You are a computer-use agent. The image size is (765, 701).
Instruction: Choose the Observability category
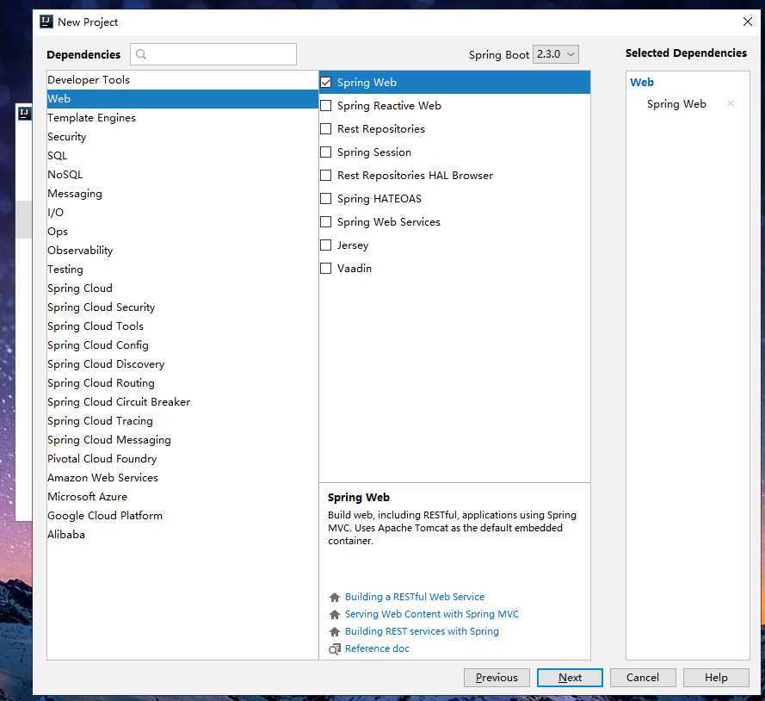tap(182, 251)
